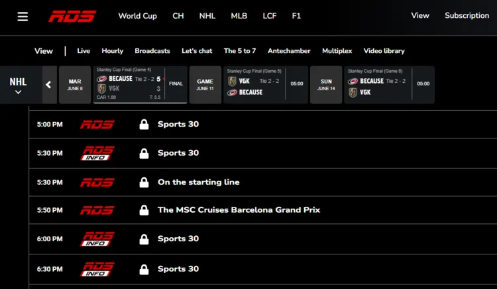This screenshot has height=289, width=497.
Task: Open the 5:30 PM Sports 30 program
Action: point(178,152)
